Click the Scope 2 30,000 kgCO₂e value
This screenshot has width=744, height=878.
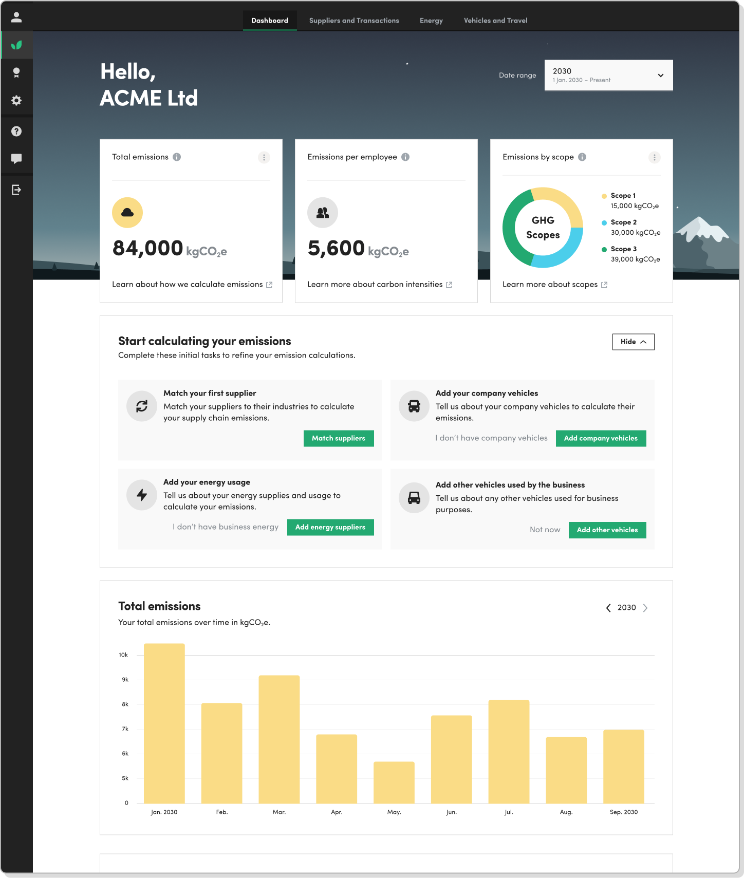click(636, 233)
